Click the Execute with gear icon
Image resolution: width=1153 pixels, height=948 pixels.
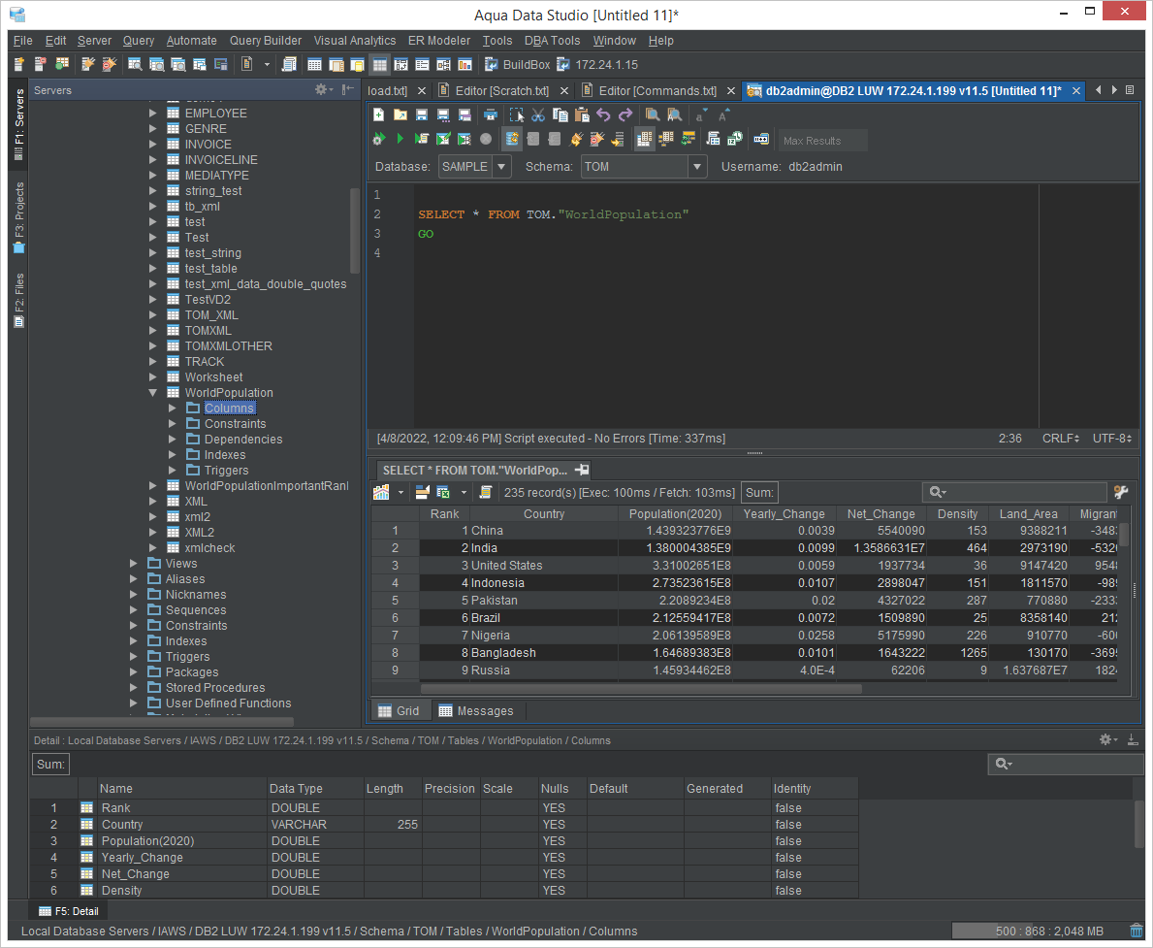point(379,139)
